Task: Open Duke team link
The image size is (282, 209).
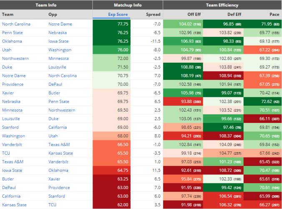Action: [7, 67]
